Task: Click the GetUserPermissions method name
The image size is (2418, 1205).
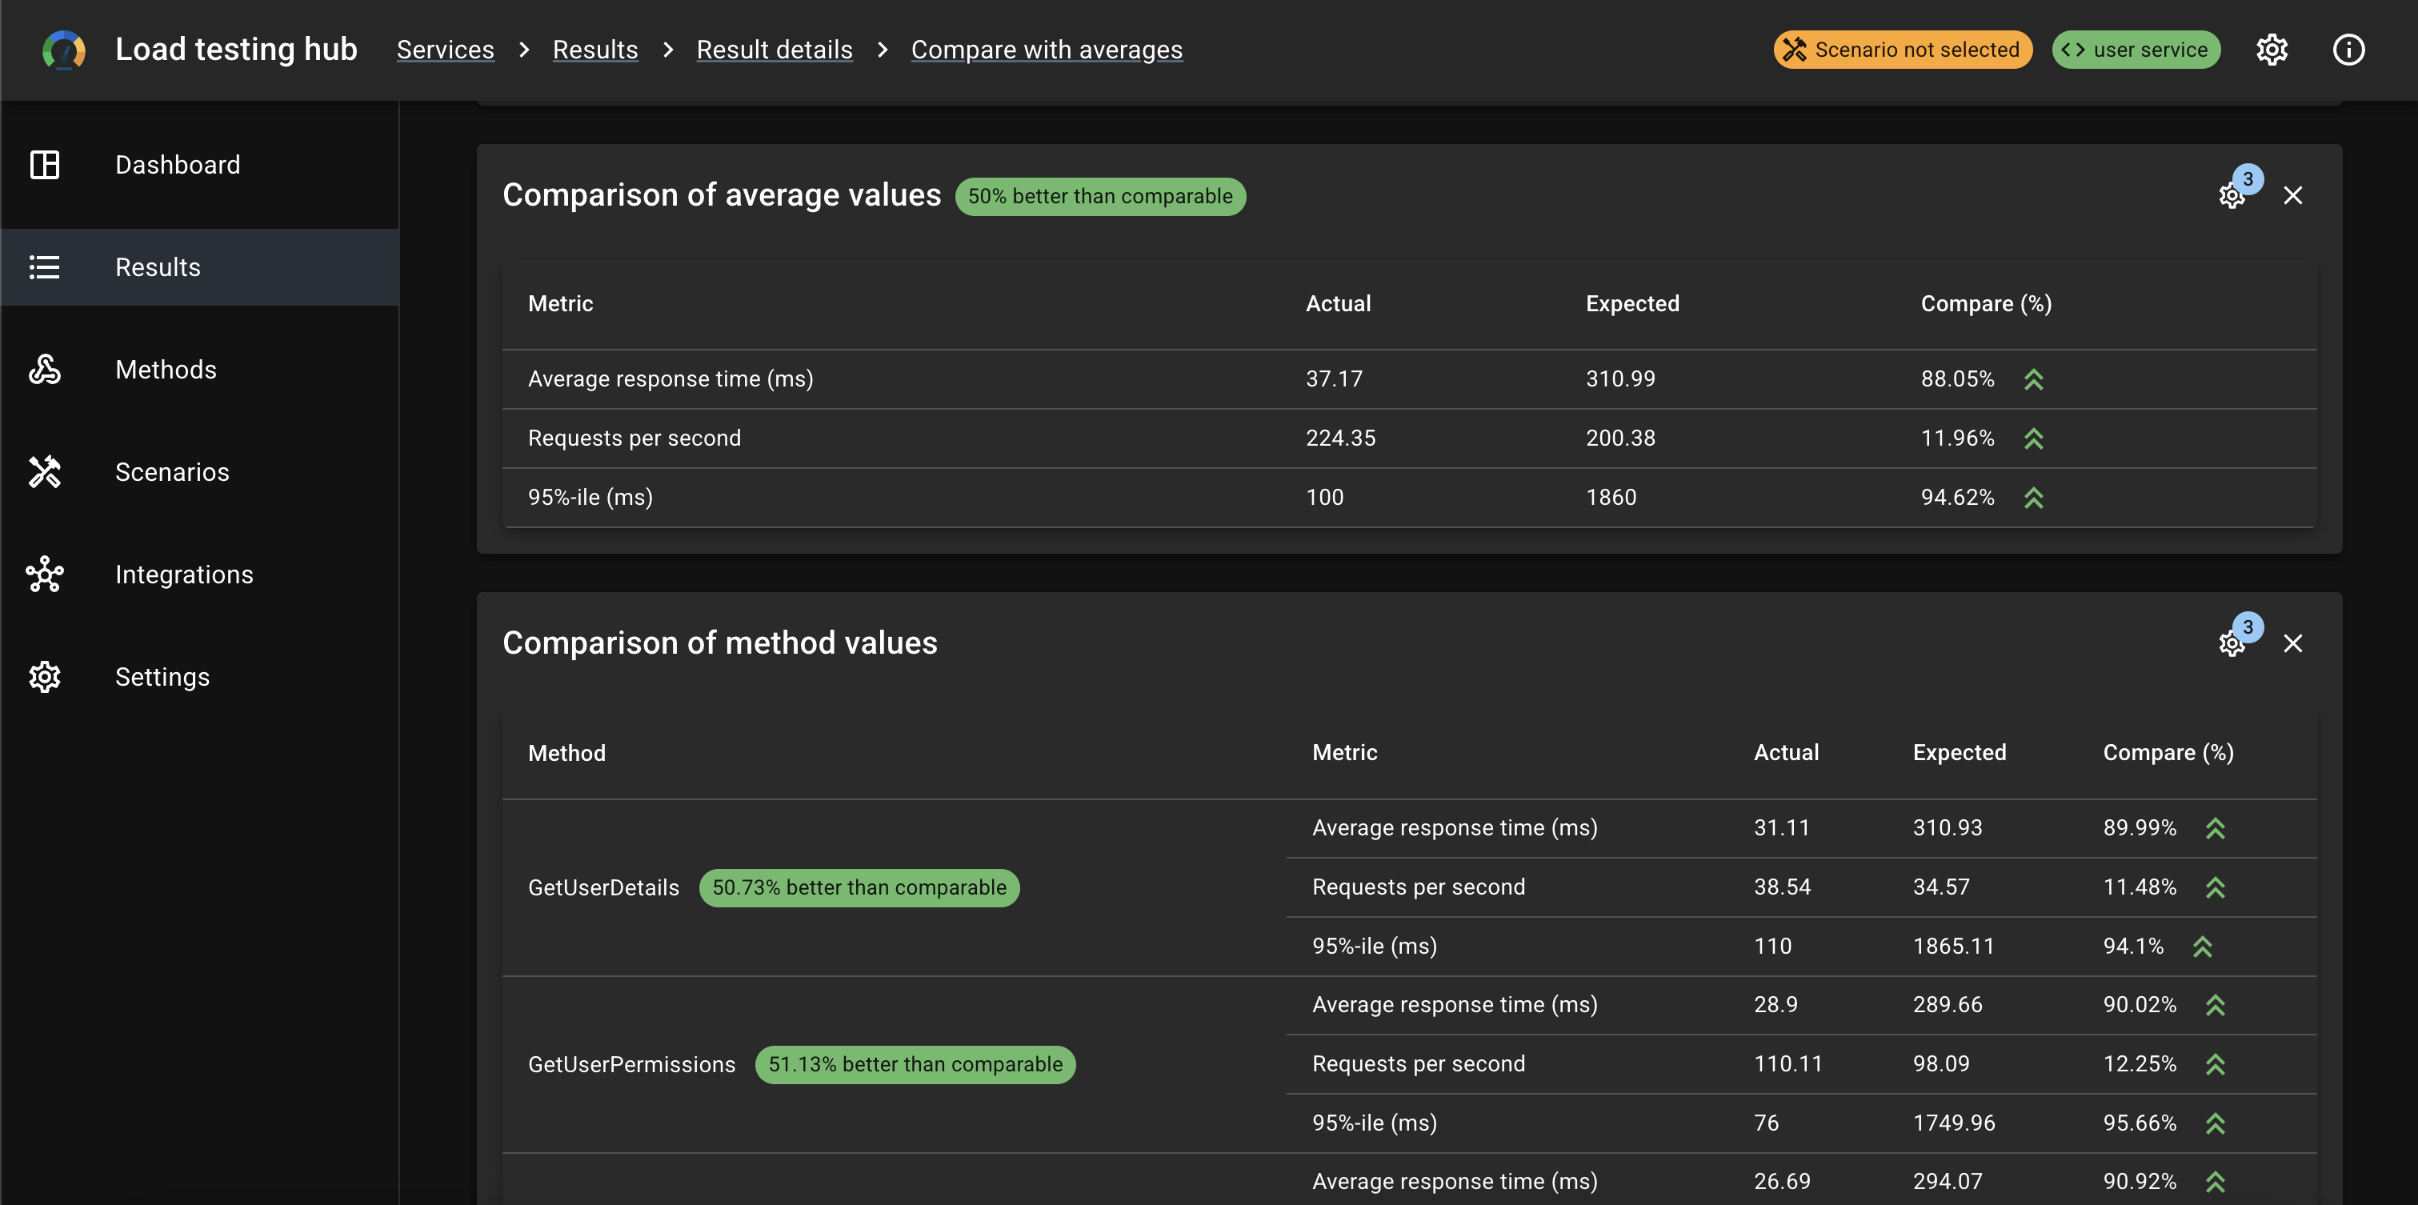Action: point(632,1064)
